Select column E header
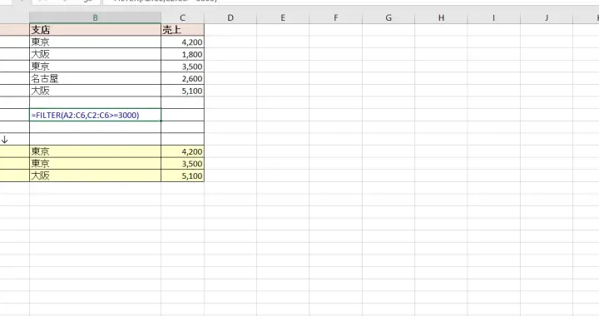Viewport: 599px width, 316px height. coord(283,17)
